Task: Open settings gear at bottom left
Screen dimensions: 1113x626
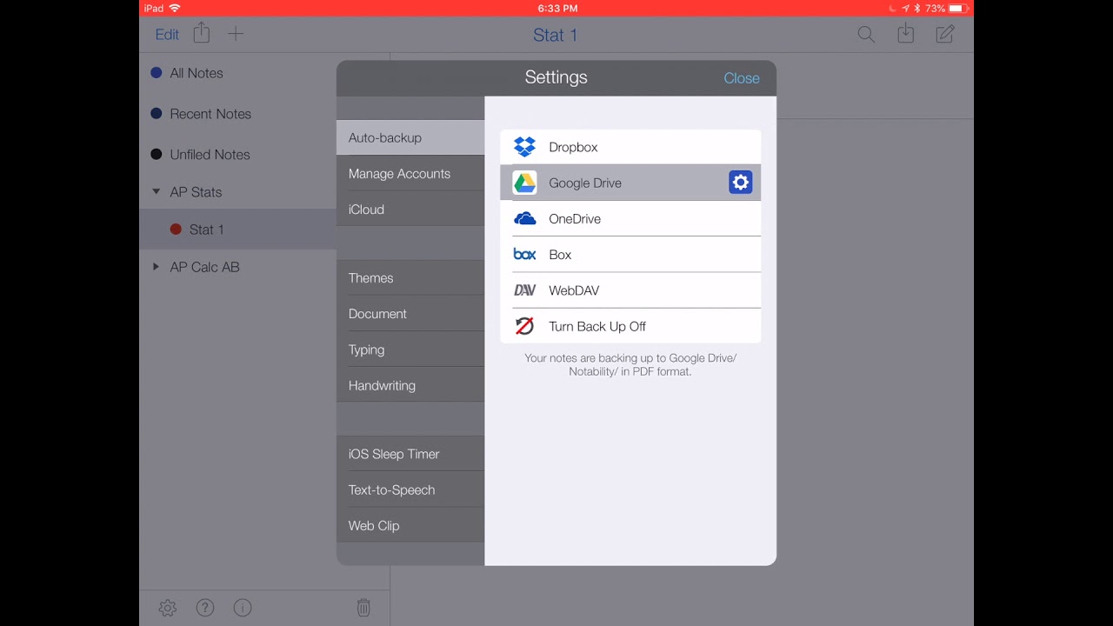Action: click(x=168, y=609)
